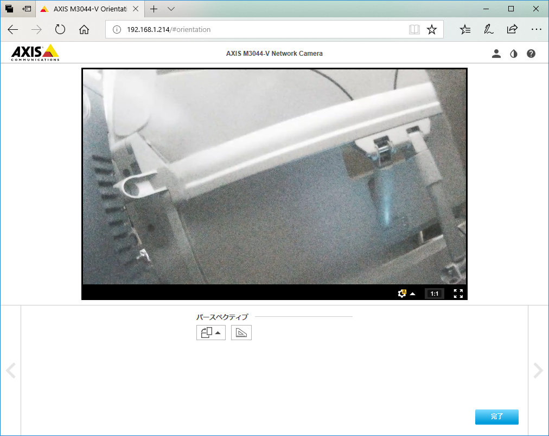Share this page
Screen dimensions: 549x436
pos(512,29)
